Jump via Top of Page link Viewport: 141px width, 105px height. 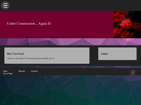(8, 74)
